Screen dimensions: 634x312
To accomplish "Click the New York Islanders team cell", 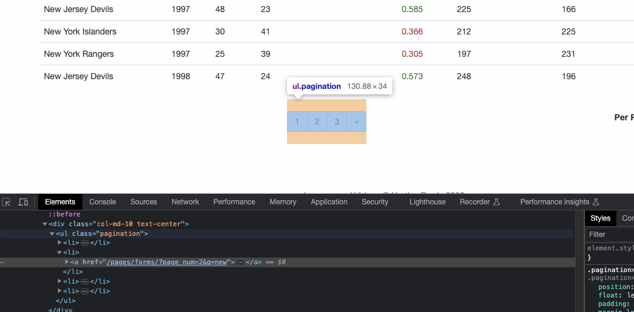I will (x=80, y=31).
